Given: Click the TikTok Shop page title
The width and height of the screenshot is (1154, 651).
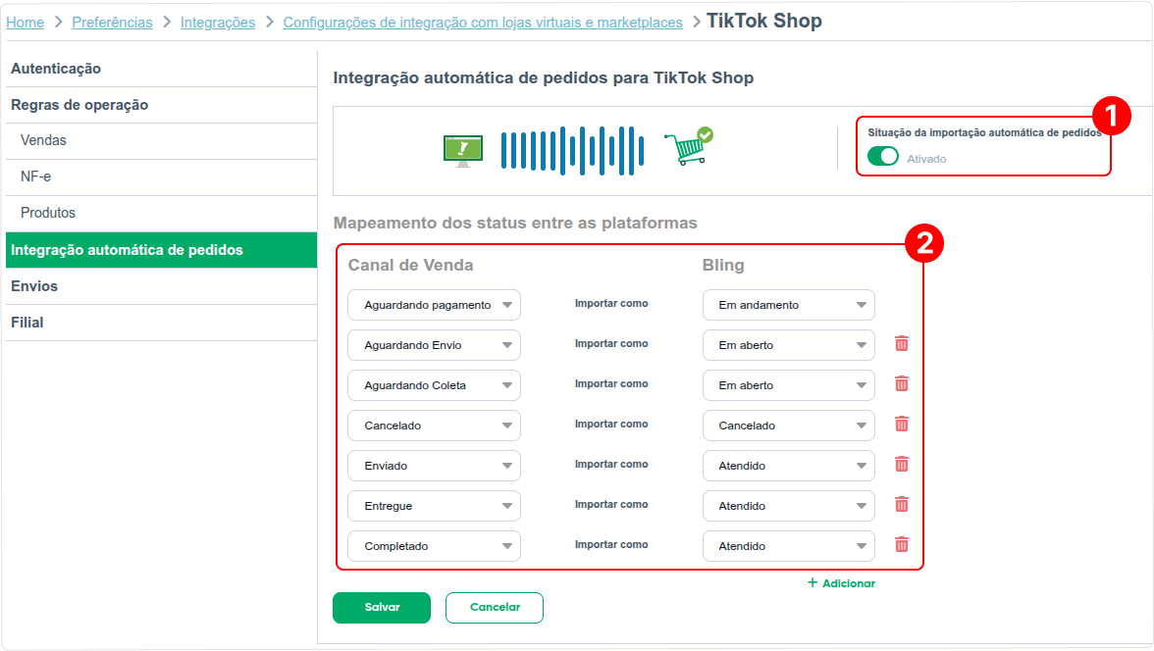Looking at the screenshot, I should tap(763, 21).
